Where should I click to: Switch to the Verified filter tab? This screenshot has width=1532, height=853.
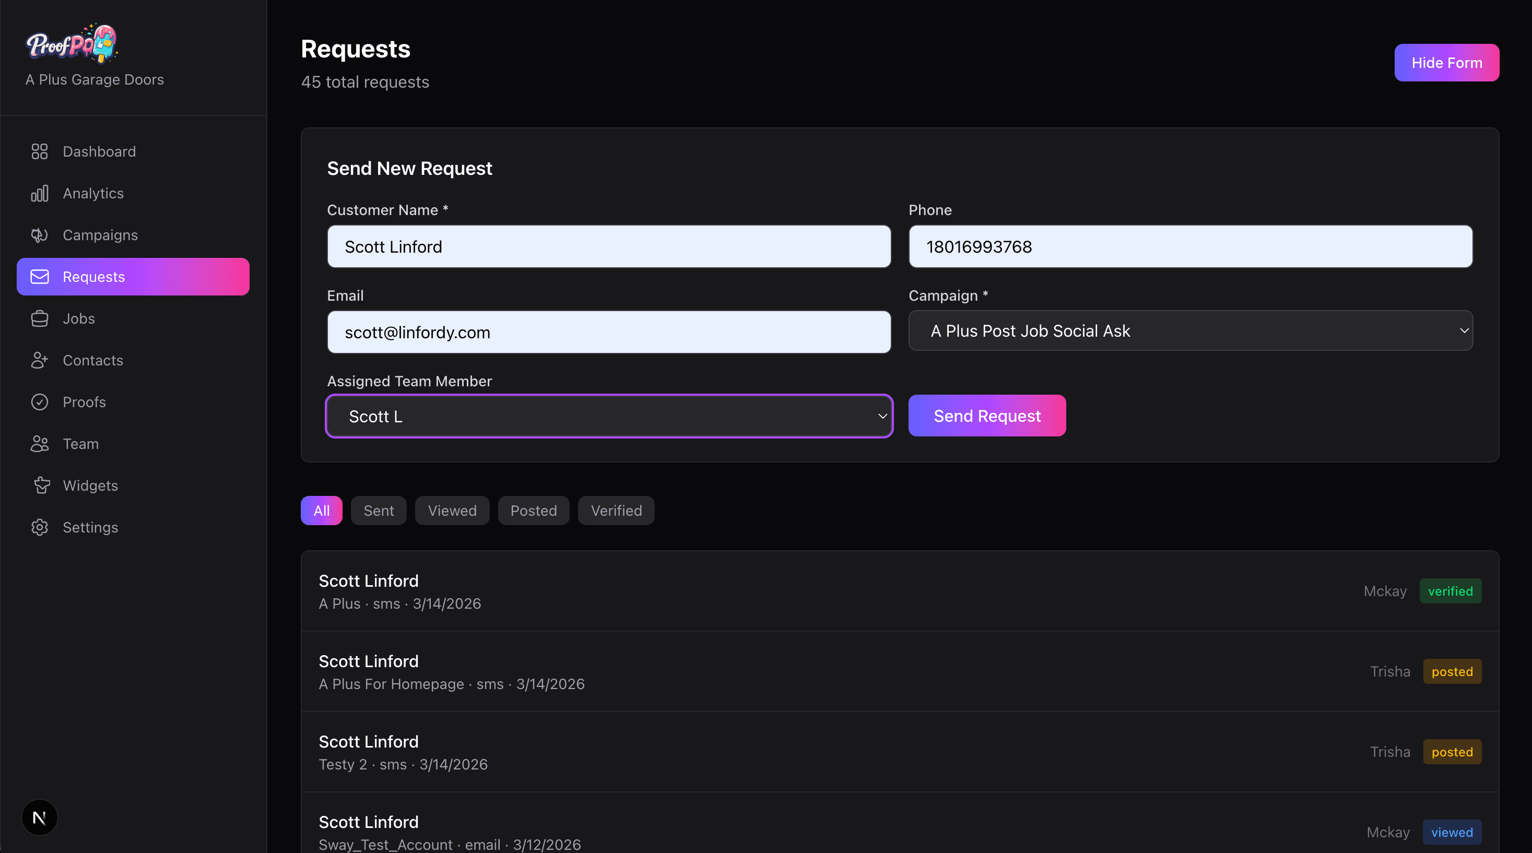(616, 511)
